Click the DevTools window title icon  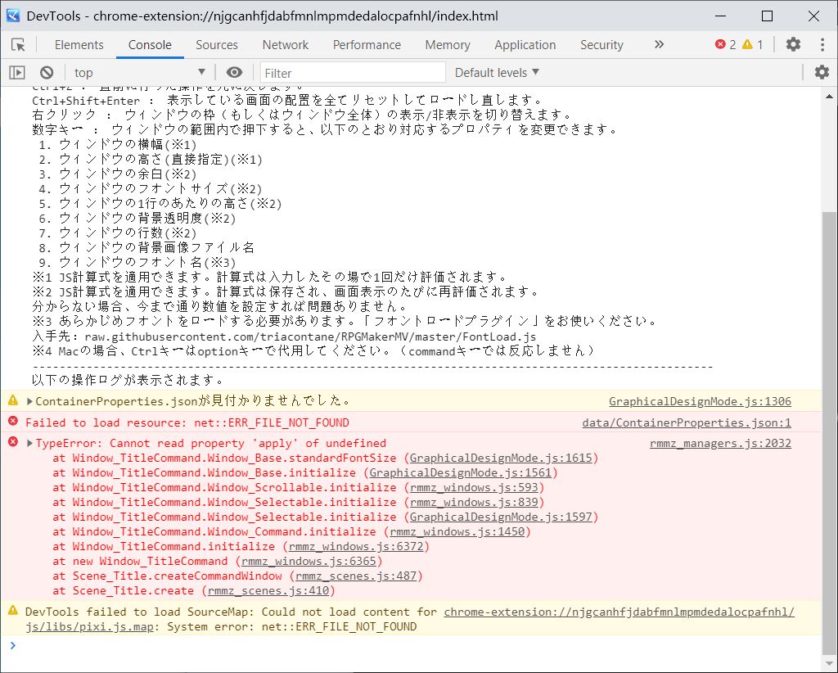tap(13, 16)
